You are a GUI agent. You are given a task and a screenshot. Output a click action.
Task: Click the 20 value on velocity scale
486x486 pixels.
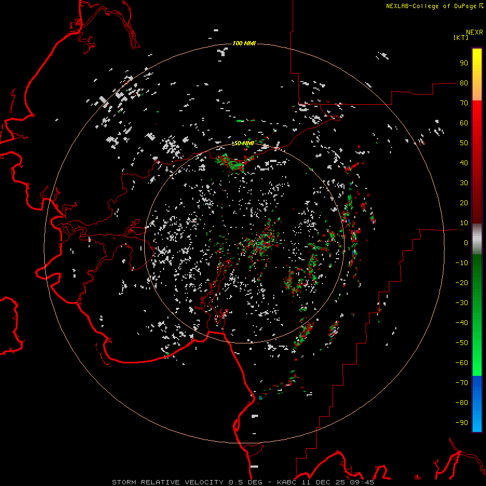click(464, 203)
